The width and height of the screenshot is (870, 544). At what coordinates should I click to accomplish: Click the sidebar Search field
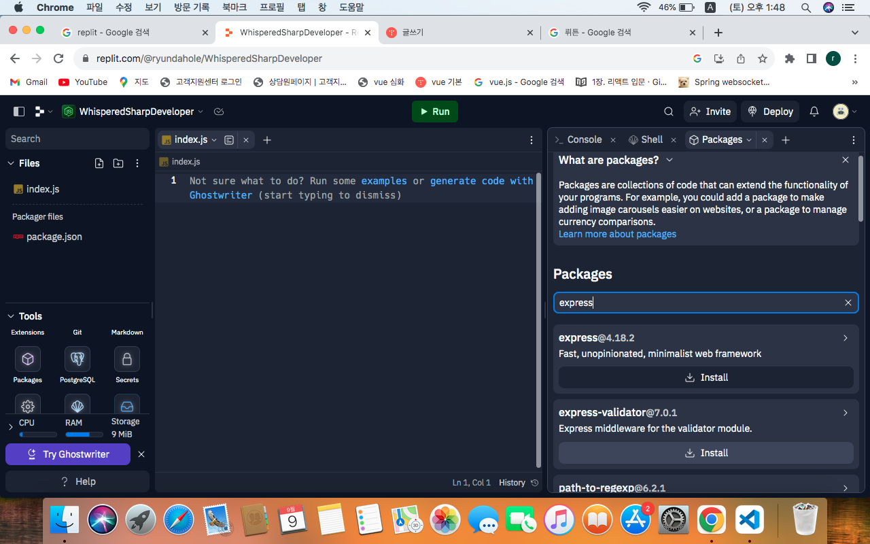pyautogui.click(x=77, y=139)
